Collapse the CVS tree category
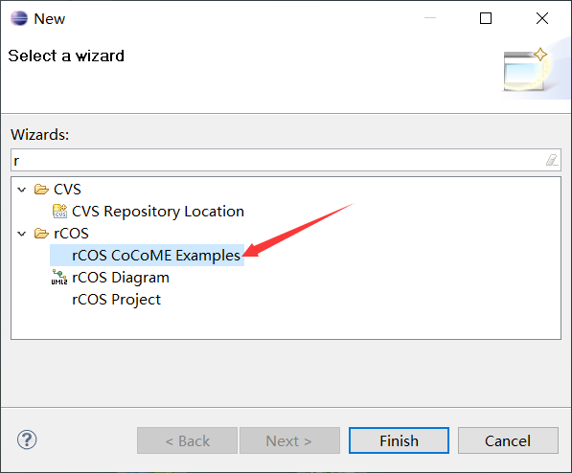572x473 pixels. [x=22, y=190]
